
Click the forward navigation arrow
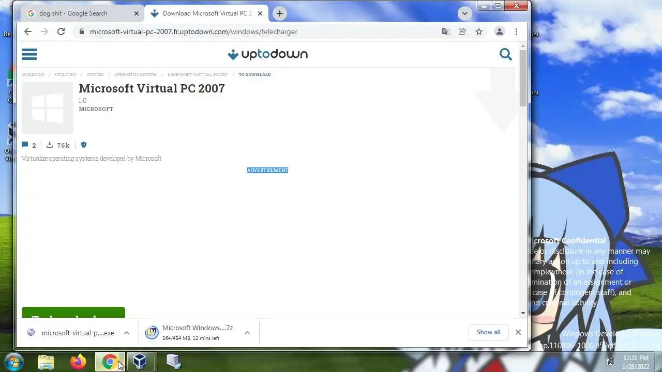pyautogui.click(x=44, y=32)
